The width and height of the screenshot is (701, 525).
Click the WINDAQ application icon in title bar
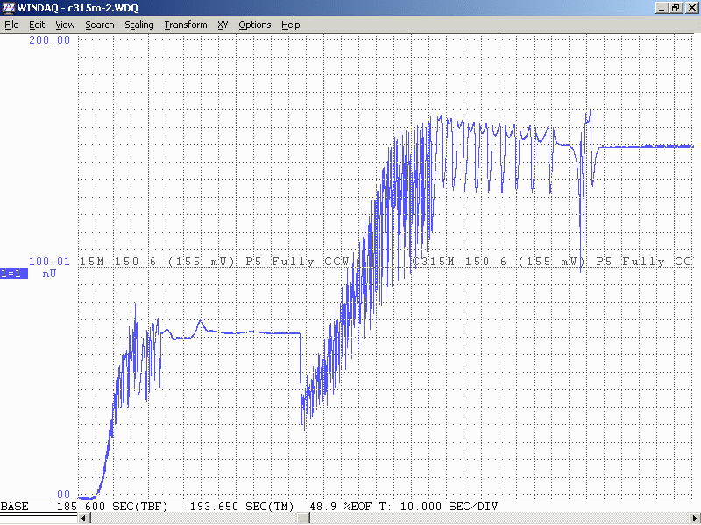8,8
